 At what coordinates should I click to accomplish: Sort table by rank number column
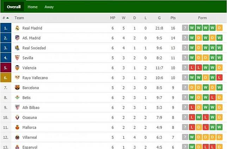click(x=5, y=18)
